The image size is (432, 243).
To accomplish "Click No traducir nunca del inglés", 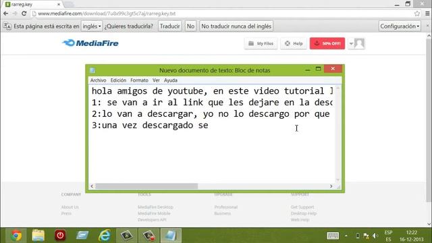I will point(236,26).
